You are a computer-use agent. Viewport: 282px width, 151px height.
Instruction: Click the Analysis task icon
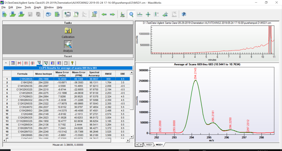(68, 45)
